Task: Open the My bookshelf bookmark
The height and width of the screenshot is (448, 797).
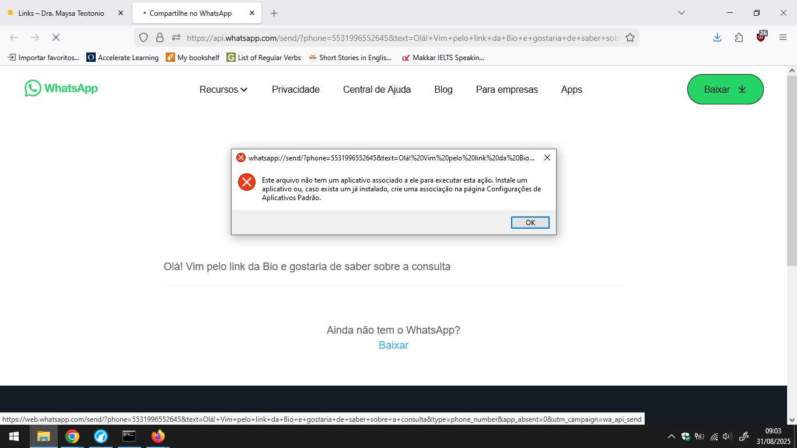Action: (193, 57)
